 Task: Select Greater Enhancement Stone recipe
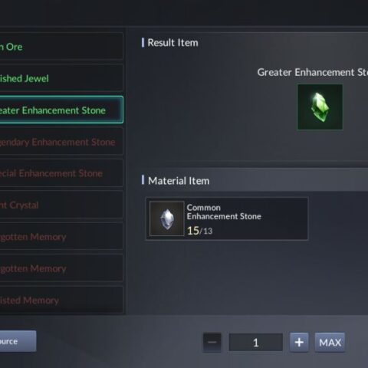point(61,110)
